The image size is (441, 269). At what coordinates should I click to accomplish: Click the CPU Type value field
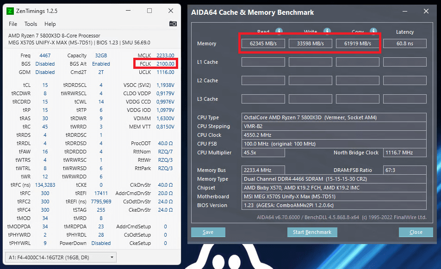[x=334, y=117]
